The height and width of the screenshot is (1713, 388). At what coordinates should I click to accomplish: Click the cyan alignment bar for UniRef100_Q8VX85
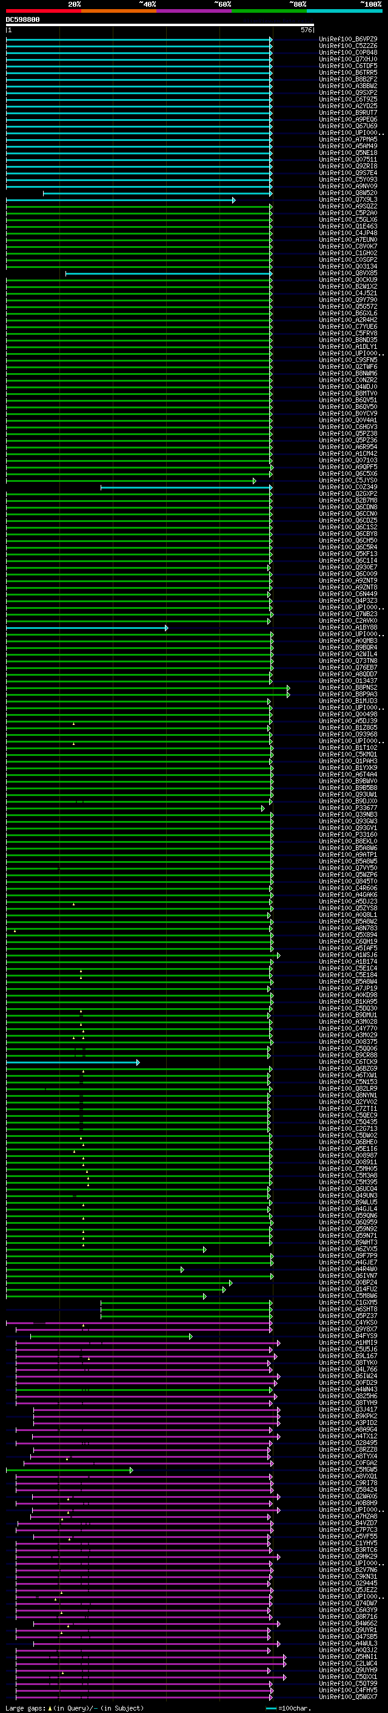point(169,273)
